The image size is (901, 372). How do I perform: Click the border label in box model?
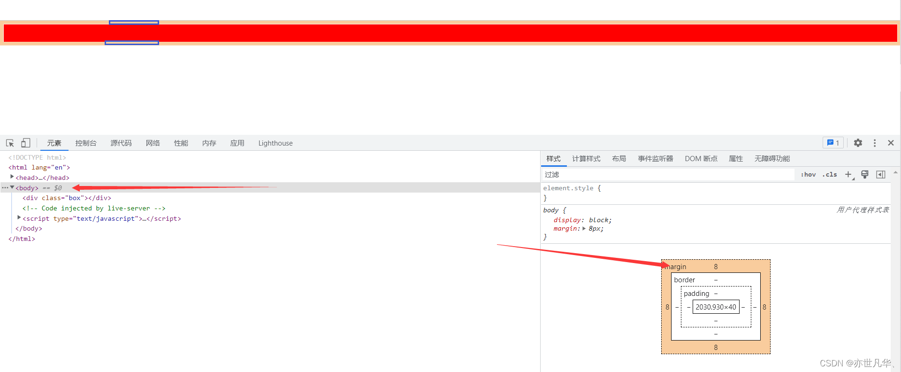tap(685, 279)
